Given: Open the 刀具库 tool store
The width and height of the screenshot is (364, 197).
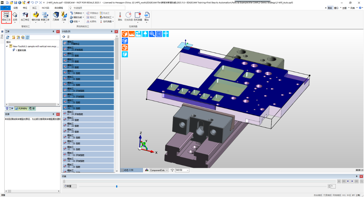Looking at the screenshot, I should pyautogui.click(x=56, y=17).
